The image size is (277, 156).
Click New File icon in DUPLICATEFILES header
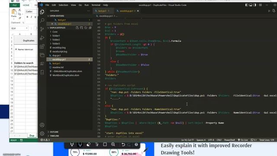(x=77, y=28)
